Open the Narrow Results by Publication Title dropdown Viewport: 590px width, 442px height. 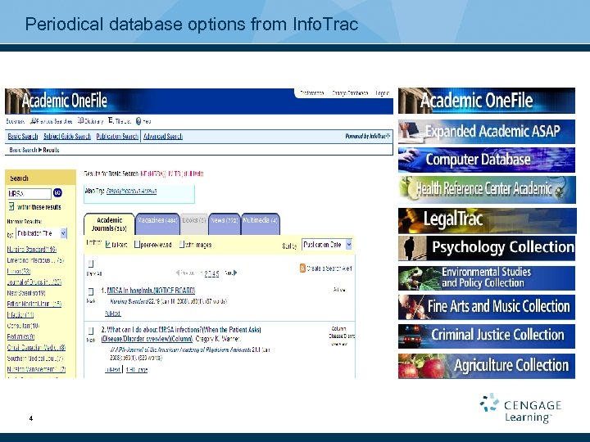(x=42, y=233)
